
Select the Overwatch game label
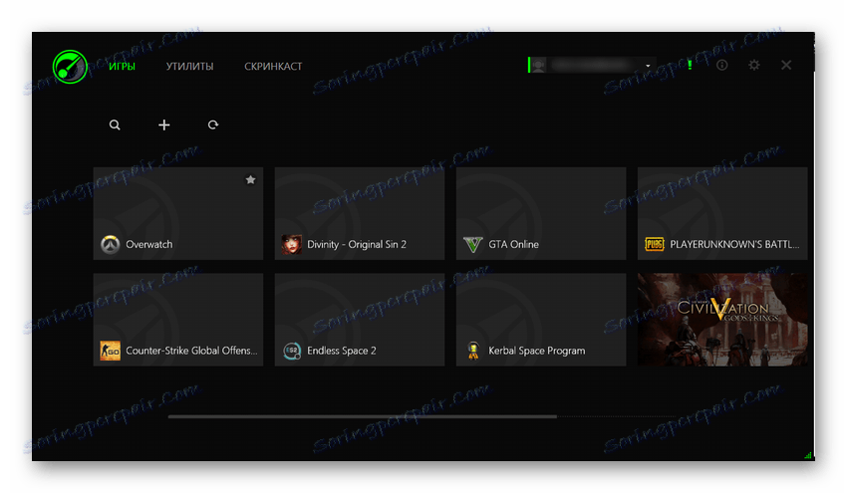[x=149, y=245]
